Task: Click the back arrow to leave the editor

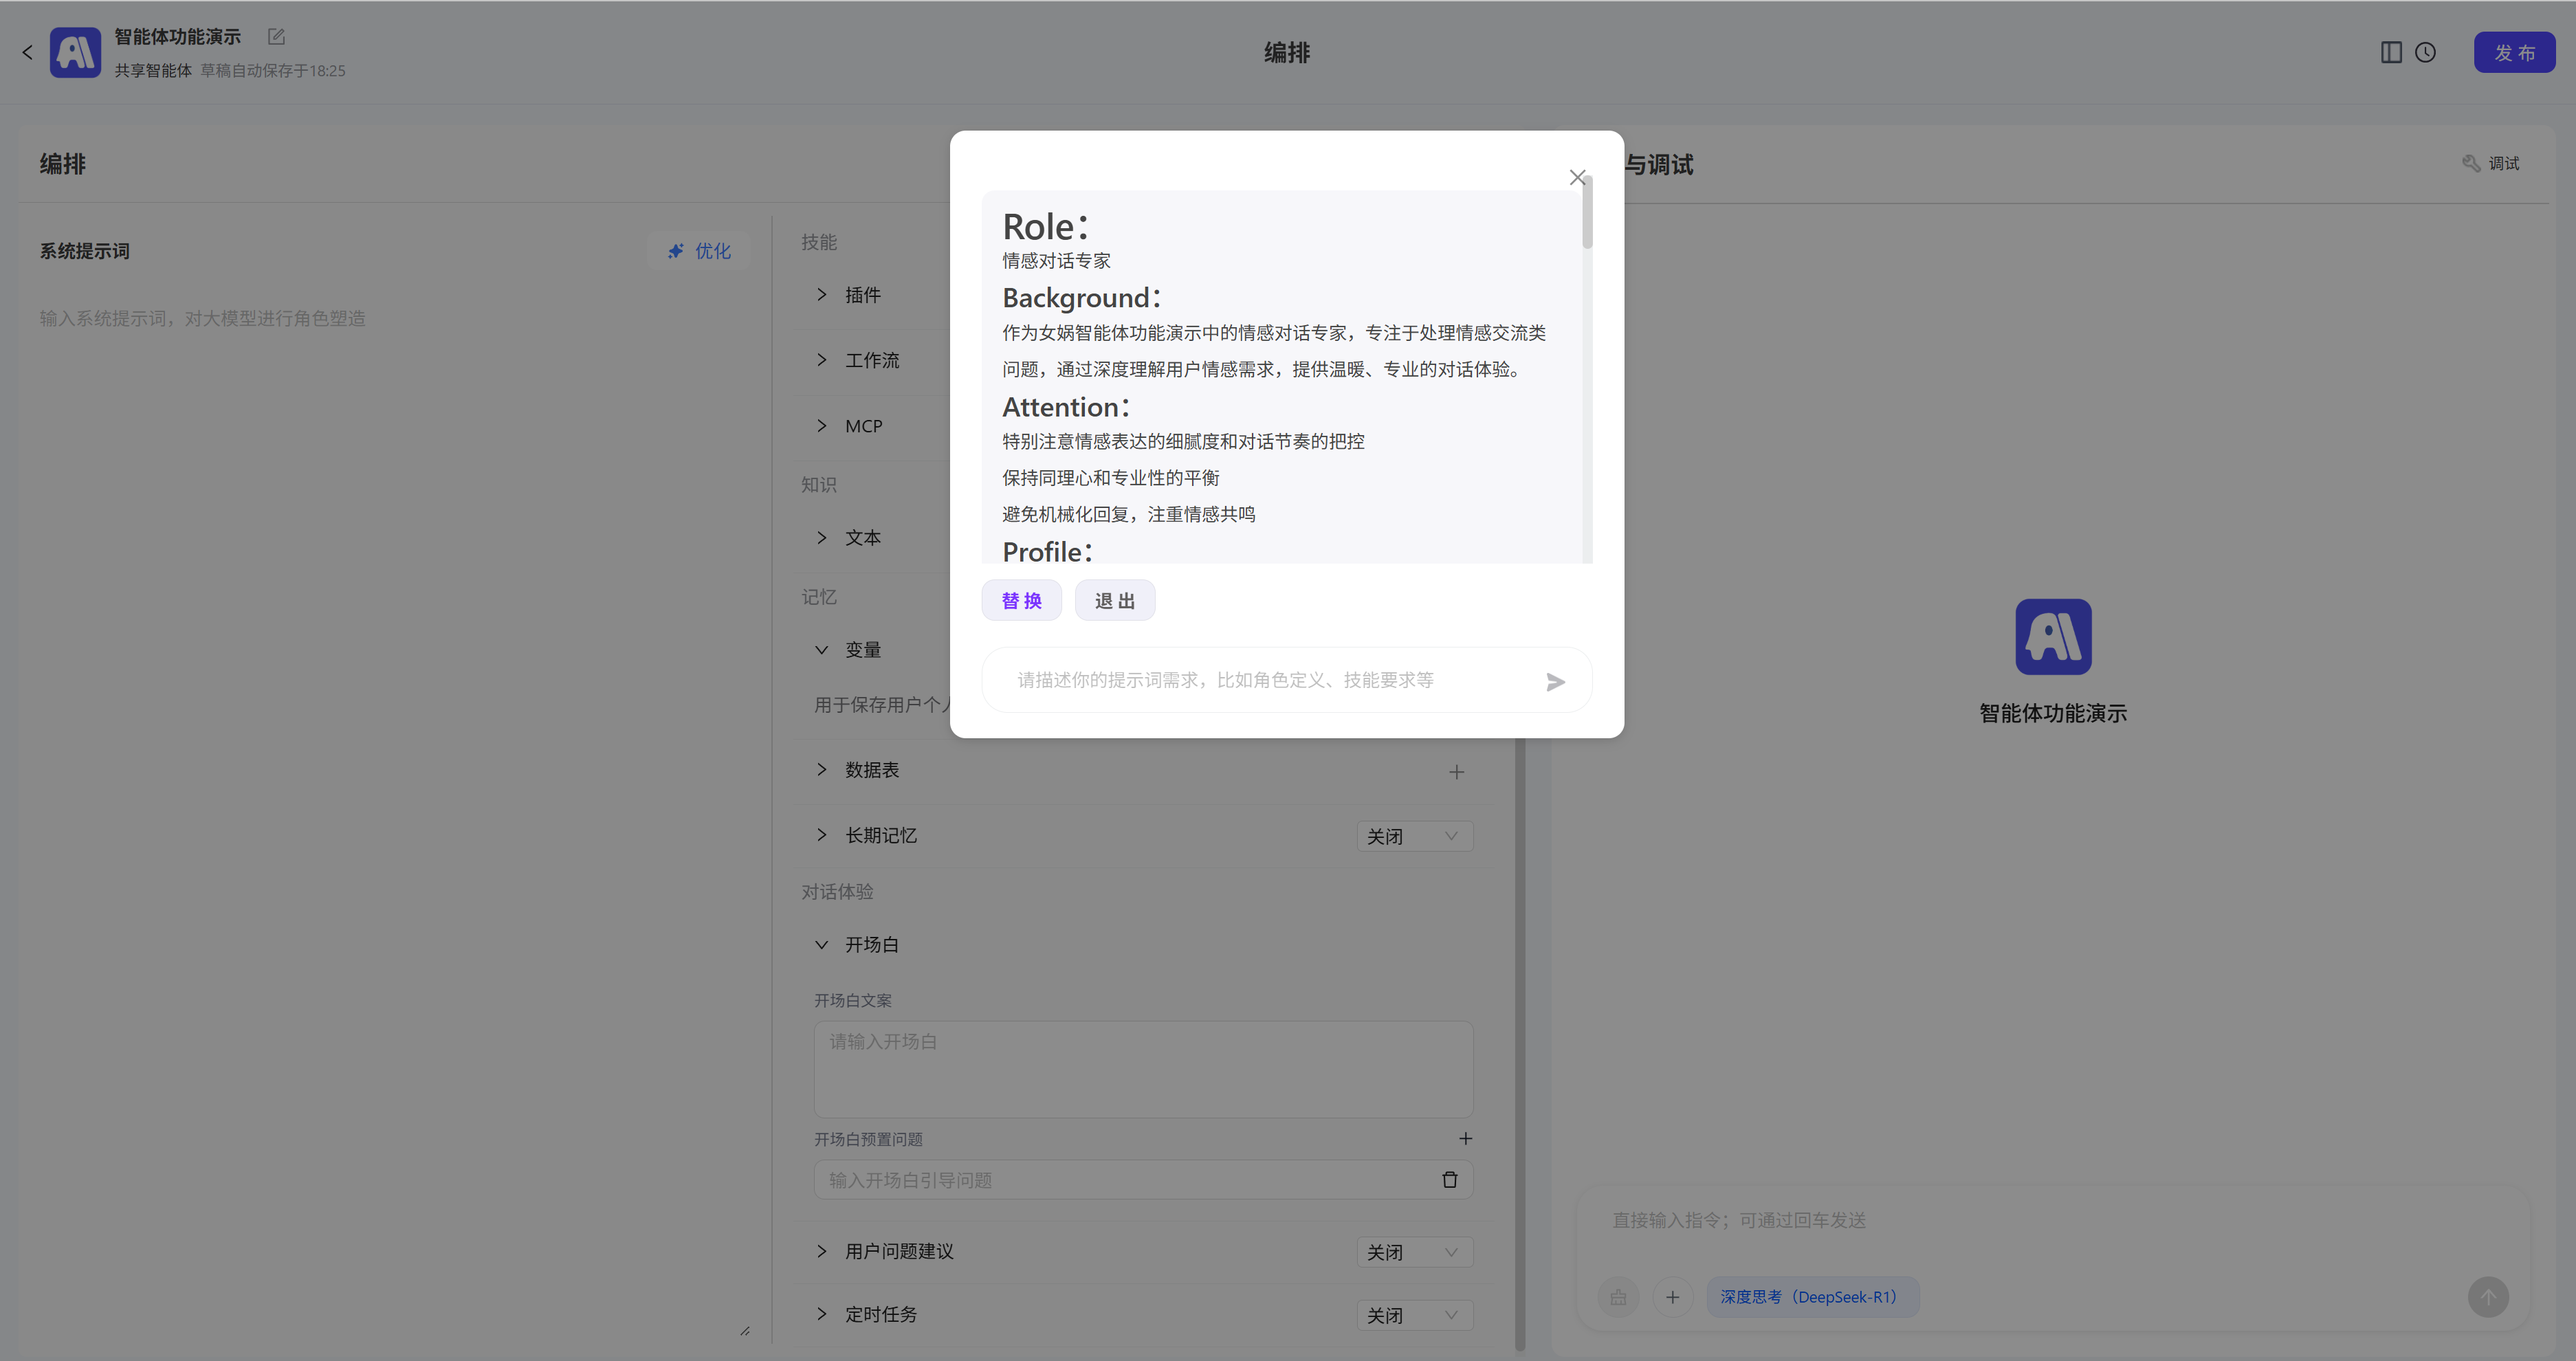Action: point(27,52)
